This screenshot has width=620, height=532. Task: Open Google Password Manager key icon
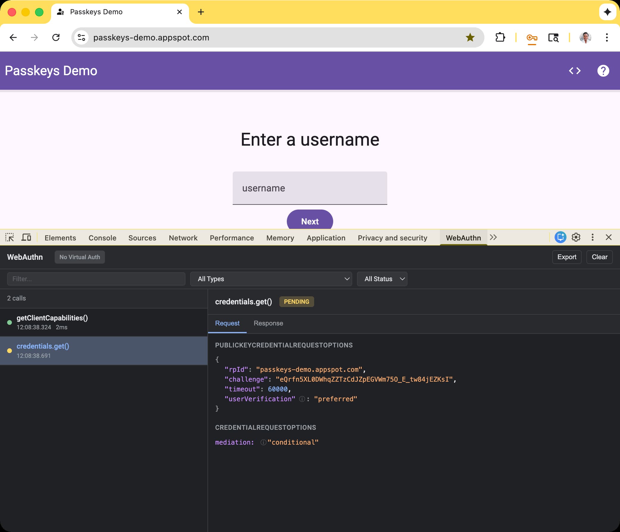pyautogui.click(x=532, y=37)
